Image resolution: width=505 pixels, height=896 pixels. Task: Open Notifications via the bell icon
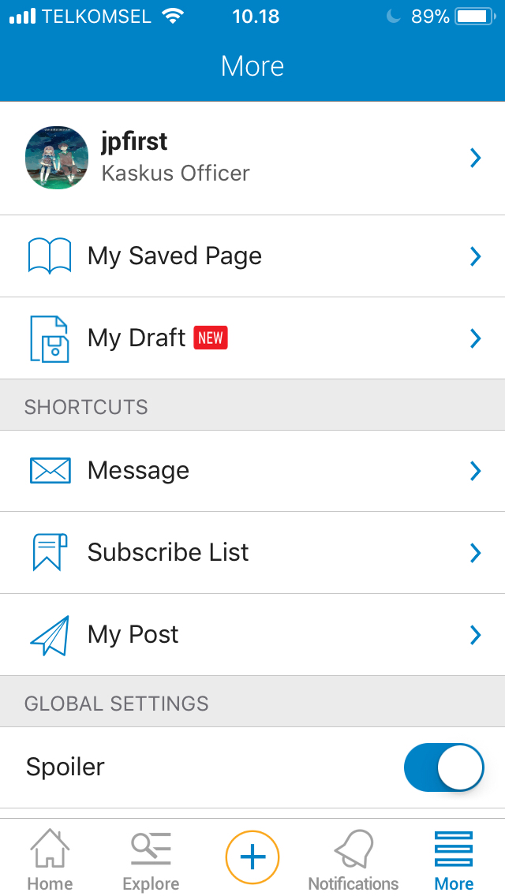pyautogui.click(x=353, y=857)
